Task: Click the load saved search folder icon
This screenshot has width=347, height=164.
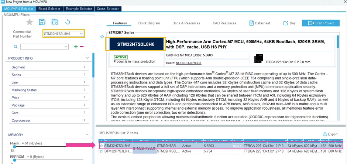Action: 55,22
